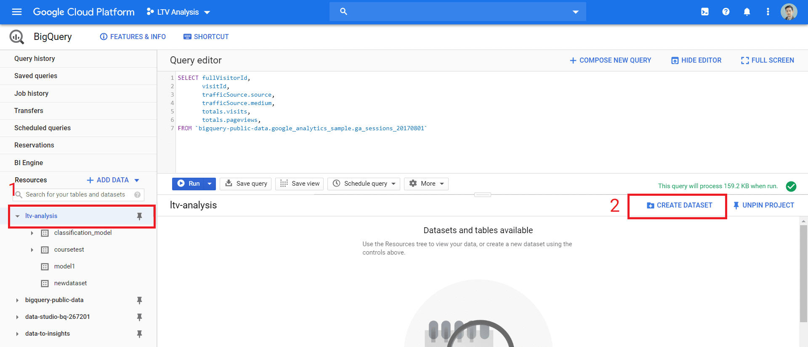Activate Cloud Shell terminal icon
Image resolution: width=808 pixels, height=347 pixels.
705,12
